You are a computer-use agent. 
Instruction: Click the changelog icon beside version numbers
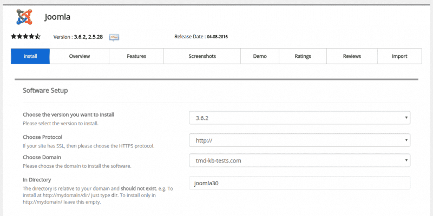point(114,37)
